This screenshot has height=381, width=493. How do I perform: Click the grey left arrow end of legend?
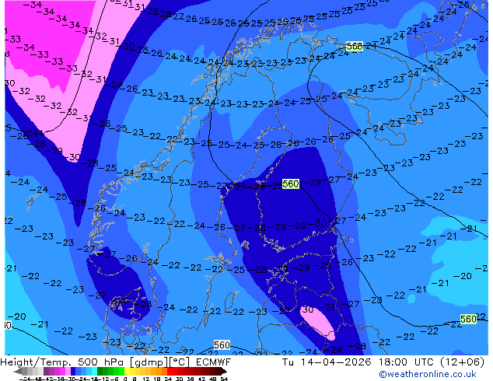point(18,371)
